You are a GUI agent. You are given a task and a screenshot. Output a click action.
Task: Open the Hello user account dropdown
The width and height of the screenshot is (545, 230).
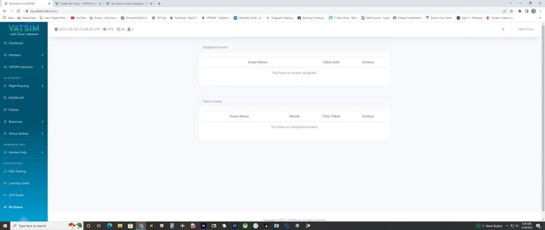point(525,29)
